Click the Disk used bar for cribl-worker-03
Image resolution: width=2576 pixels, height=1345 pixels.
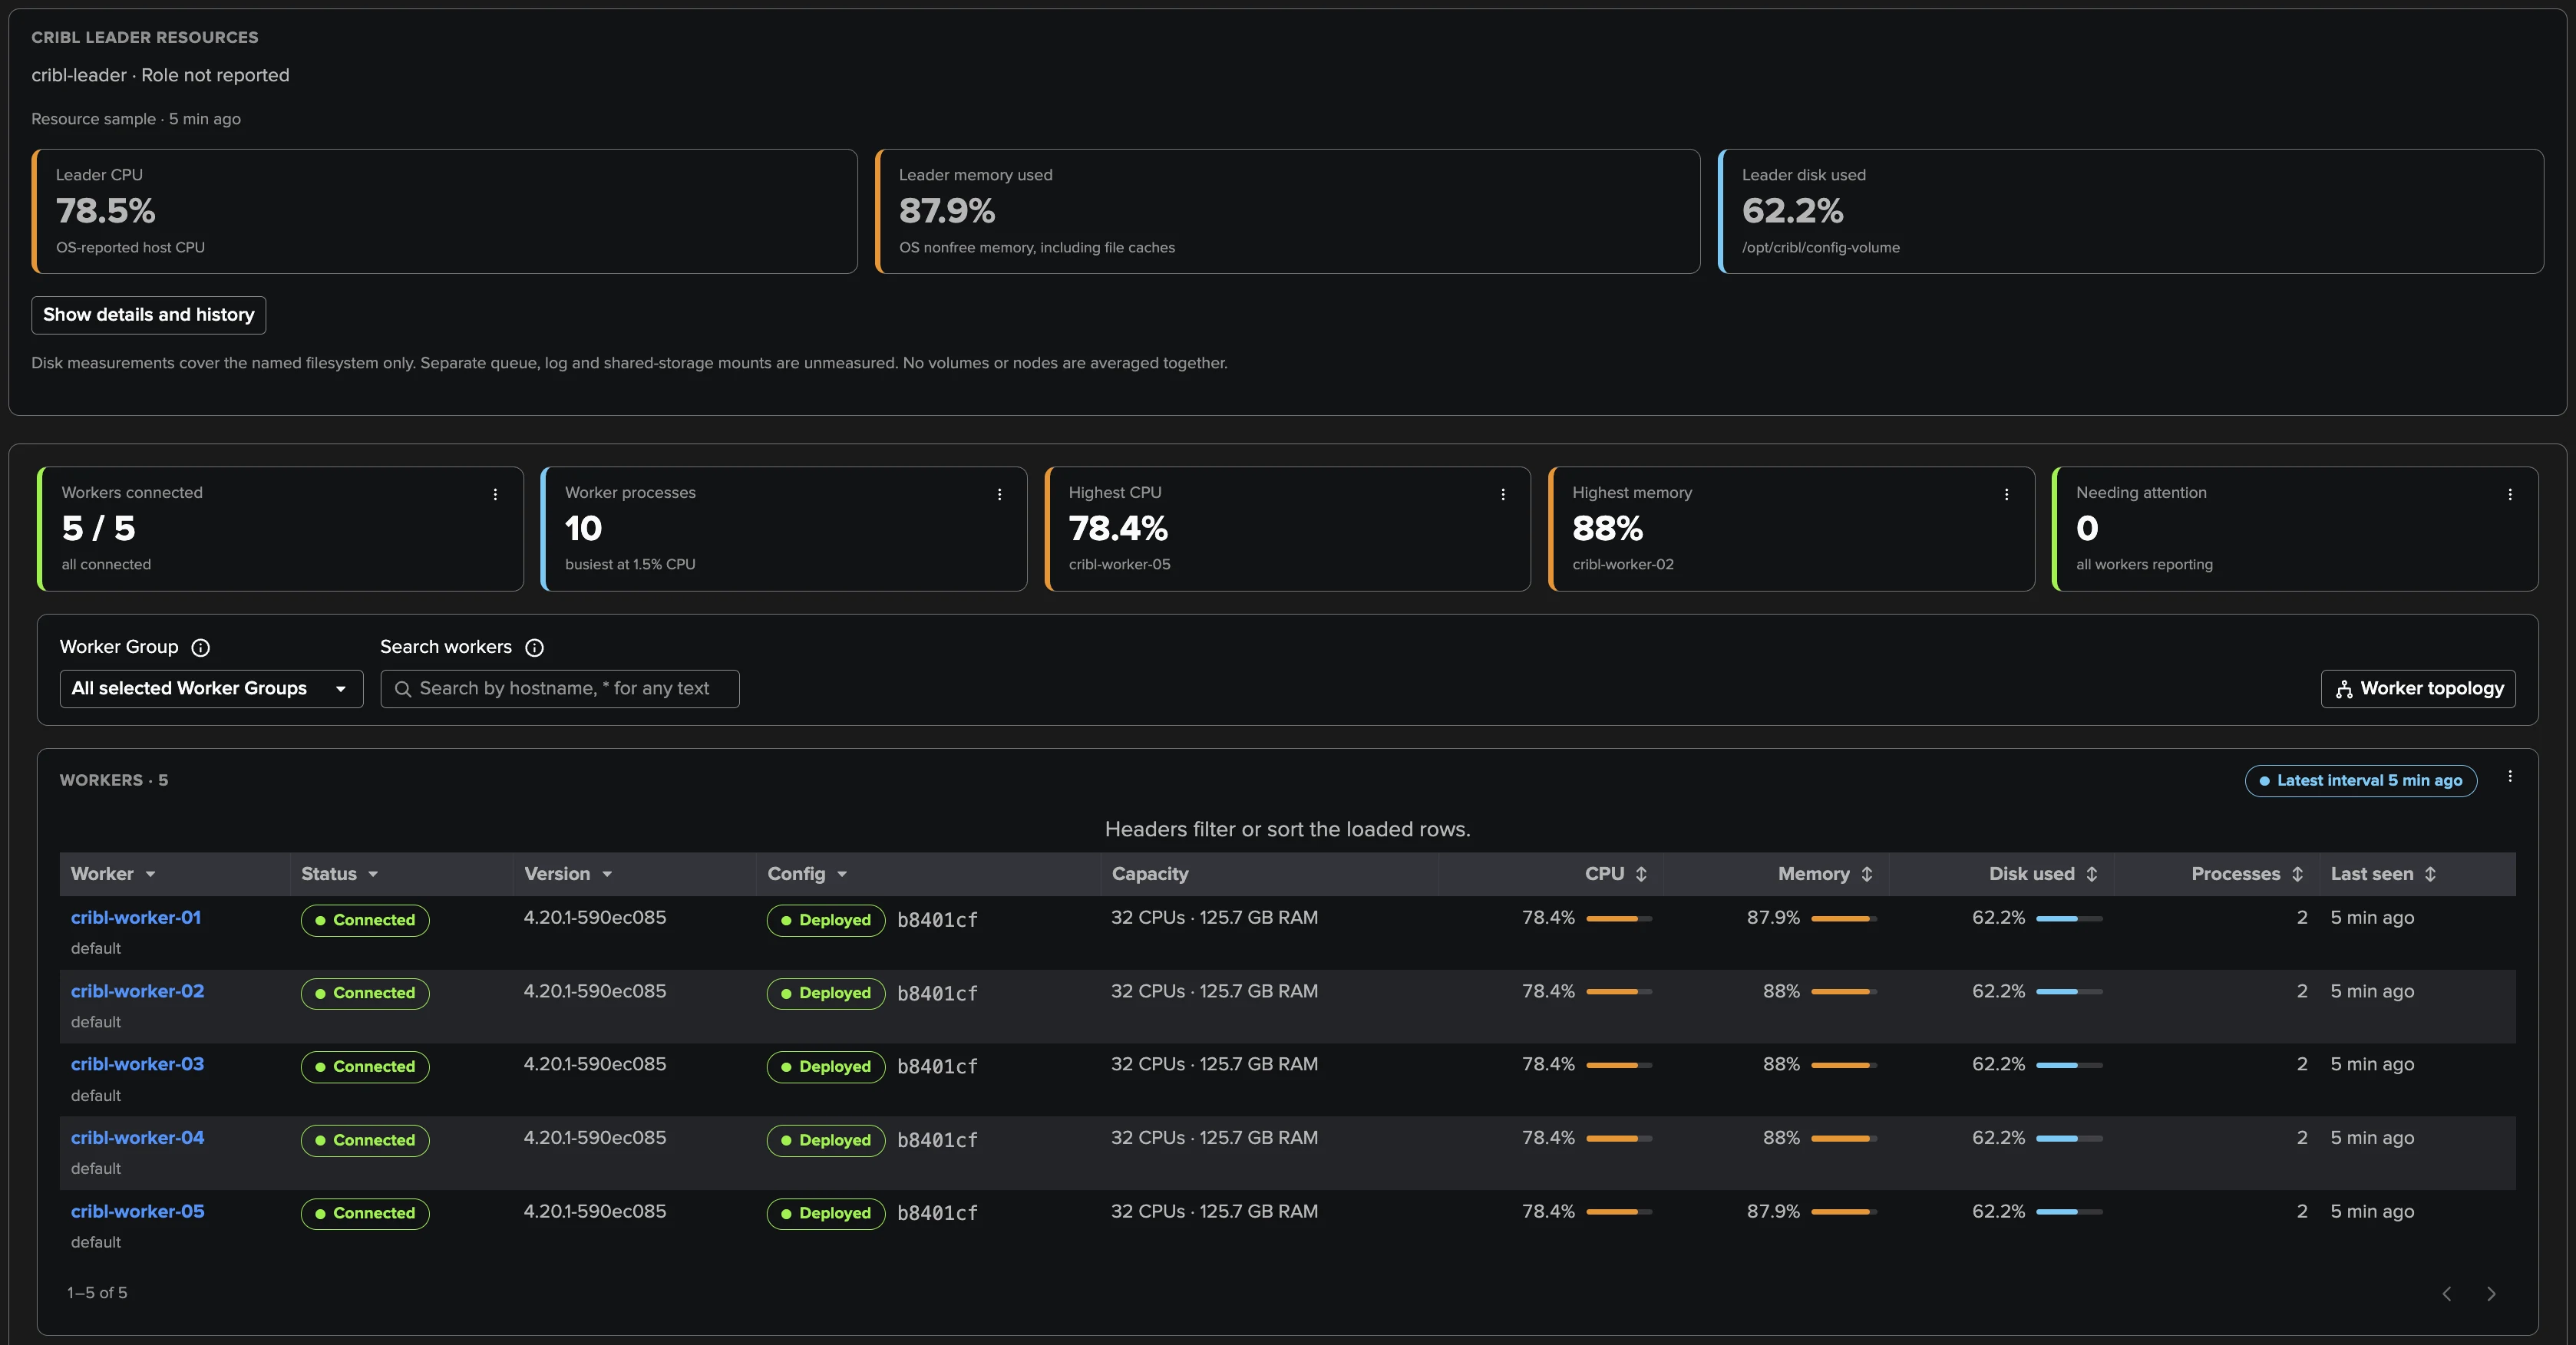coord(2069,1065)
